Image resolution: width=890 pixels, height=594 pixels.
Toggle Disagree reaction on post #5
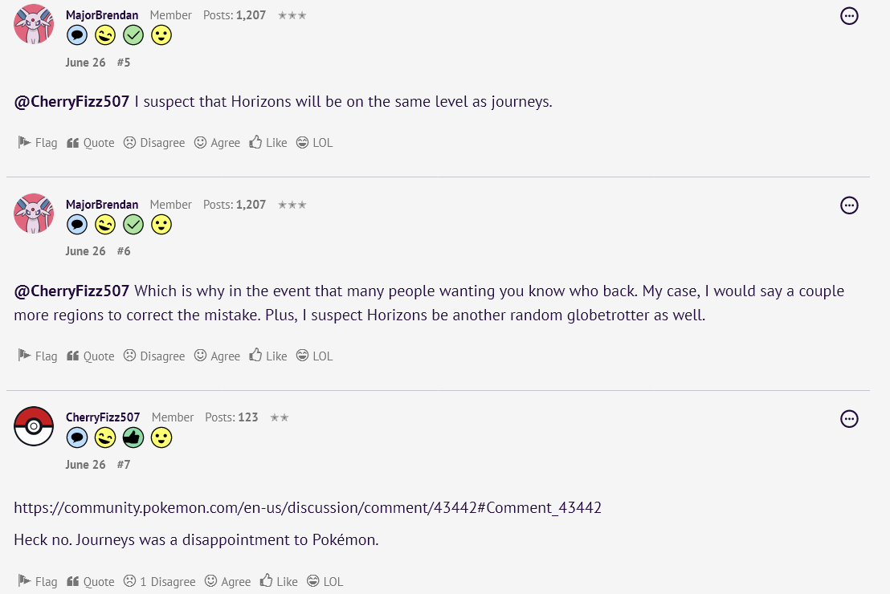(153, 143)
